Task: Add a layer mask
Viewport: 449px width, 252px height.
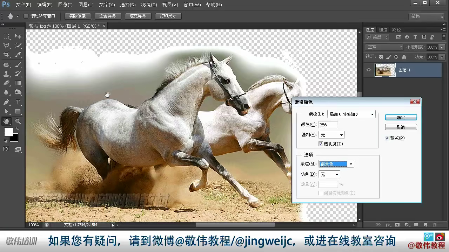Action: (x=397, y=225)
